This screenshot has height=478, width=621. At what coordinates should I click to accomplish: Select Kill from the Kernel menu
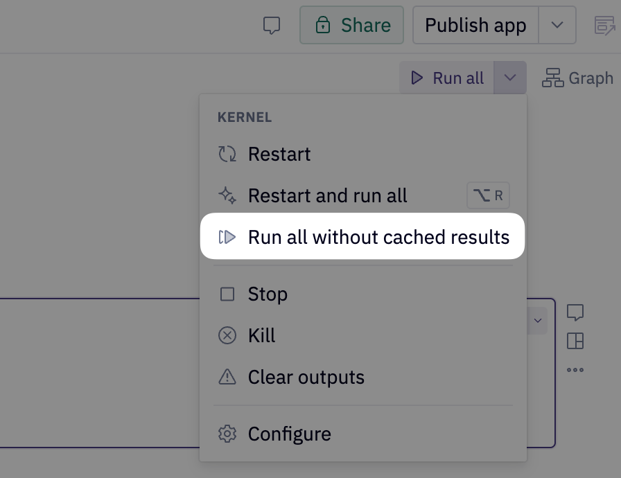(x=261, y=335)
